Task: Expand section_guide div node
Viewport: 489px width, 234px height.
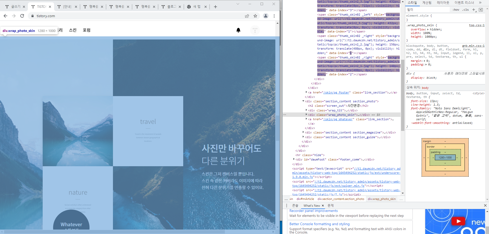Action: click(x=303, y=137)
